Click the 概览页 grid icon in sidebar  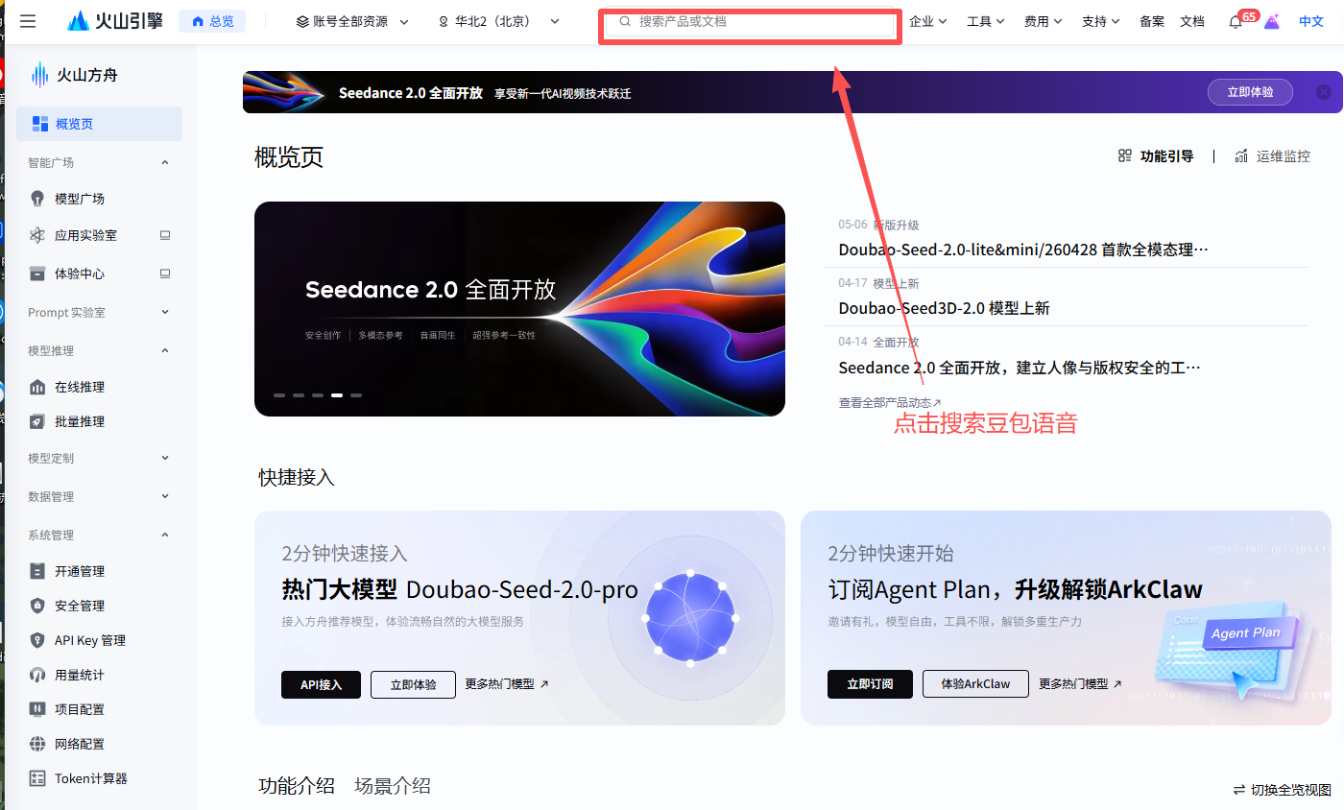40,124
